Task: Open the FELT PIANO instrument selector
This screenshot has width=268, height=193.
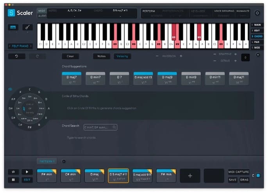Action: point(20,46)
